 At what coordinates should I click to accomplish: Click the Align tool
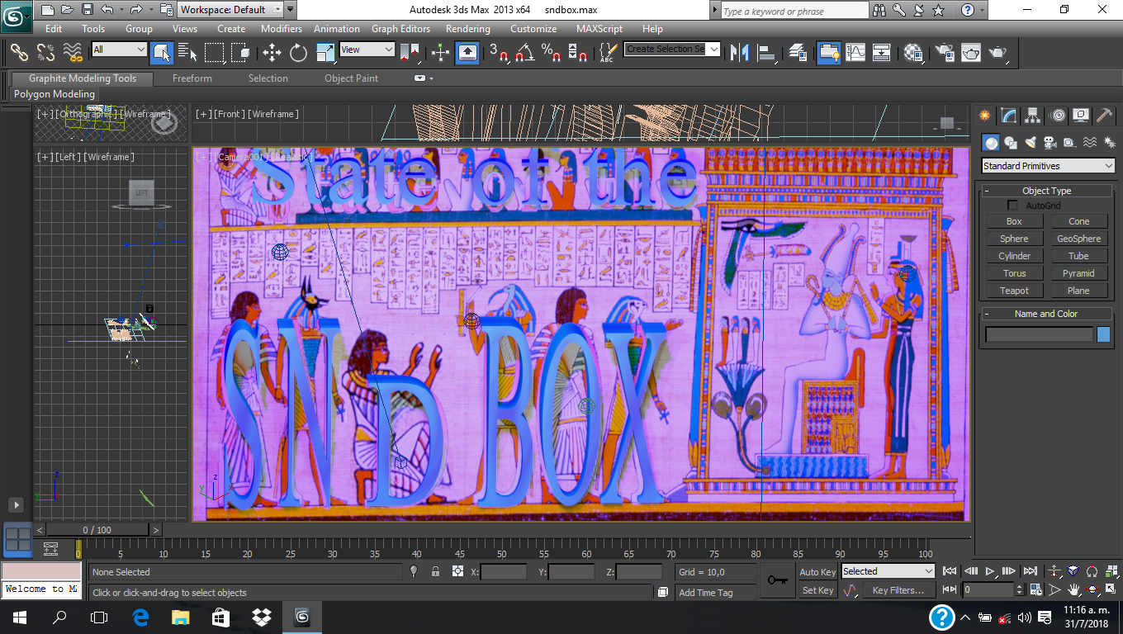coord(767,52)
